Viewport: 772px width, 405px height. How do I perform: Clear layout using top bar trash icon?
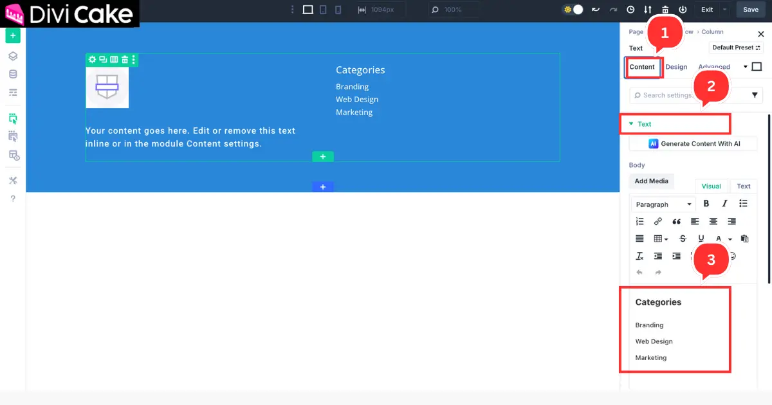(665, 10)
